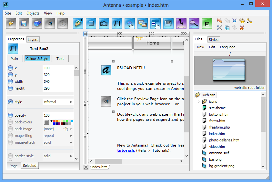
Task: Select the photo gallery tool icon
Action: pos(143,24)
